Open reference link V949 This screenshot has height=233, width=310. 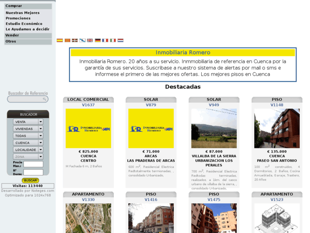coord(214,105)
